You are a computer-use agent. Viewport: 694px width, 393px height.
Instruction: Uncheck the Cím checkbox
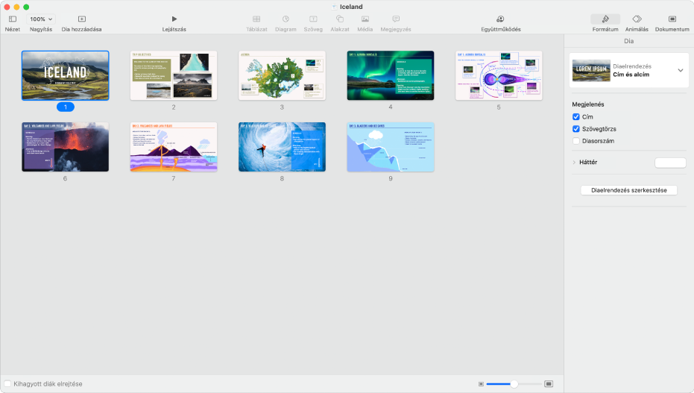(x=575, y=117)
